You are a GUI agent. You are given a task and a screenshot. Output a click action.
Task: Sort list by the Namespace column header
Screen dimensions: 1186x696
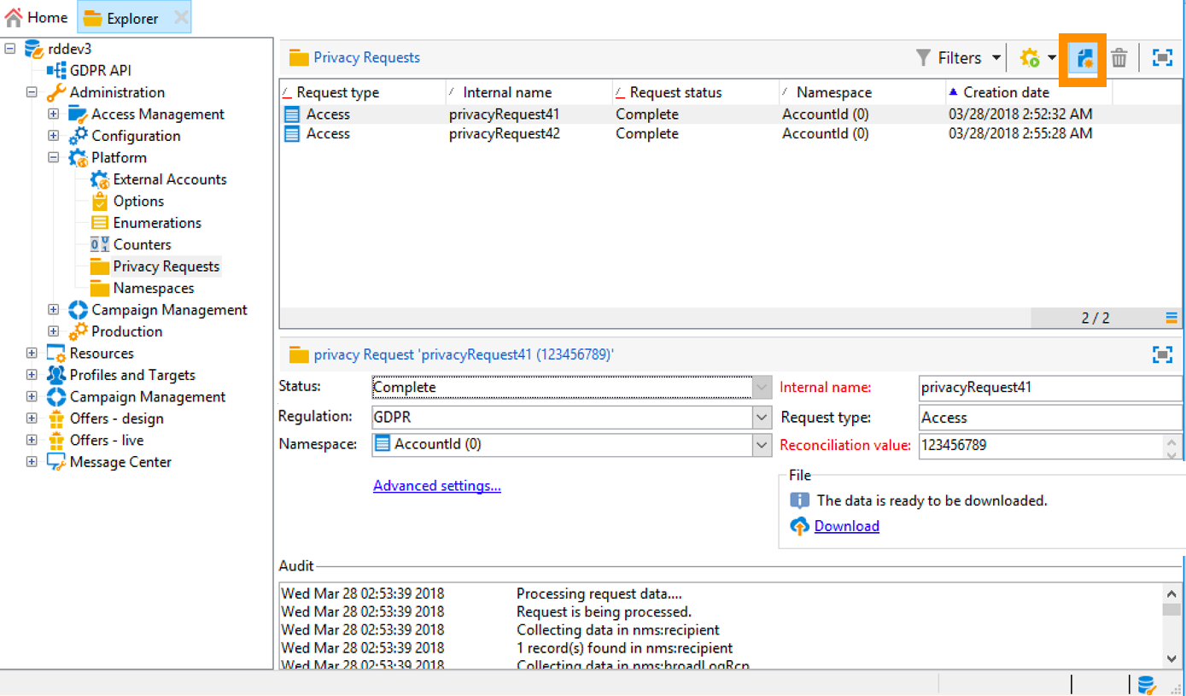click(x=862, y=92)
